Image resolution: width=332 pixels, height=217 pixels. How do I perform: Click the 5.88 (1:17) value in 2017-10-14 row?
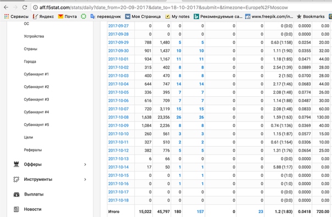click(283, 167)
